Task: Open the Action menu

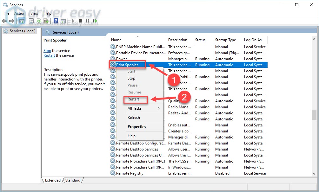Action: pyautogui.click(x=20, y=13)
